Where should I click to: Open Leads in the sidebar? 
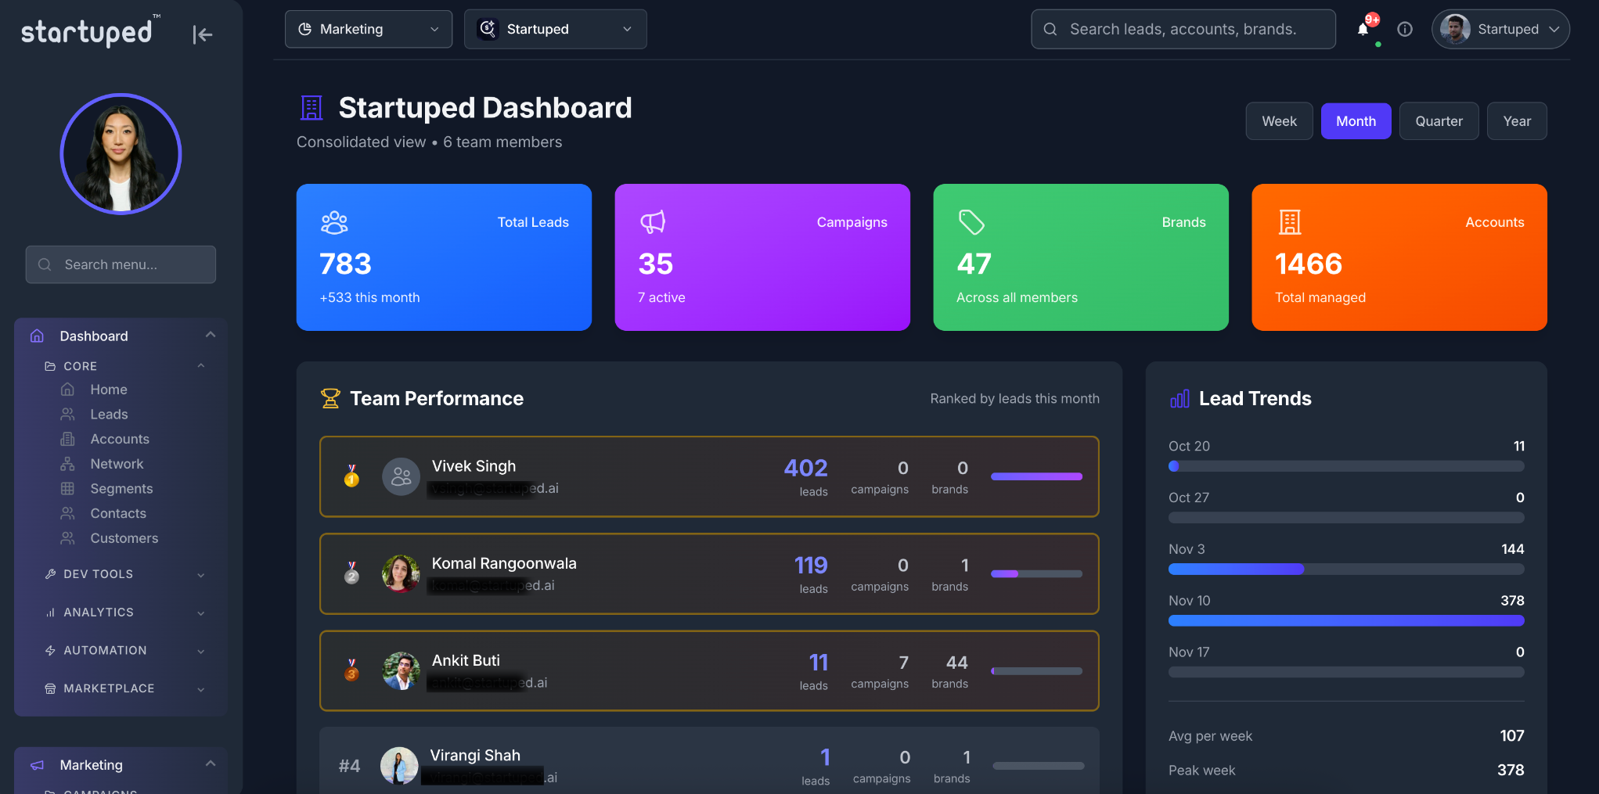pos(109,415)
